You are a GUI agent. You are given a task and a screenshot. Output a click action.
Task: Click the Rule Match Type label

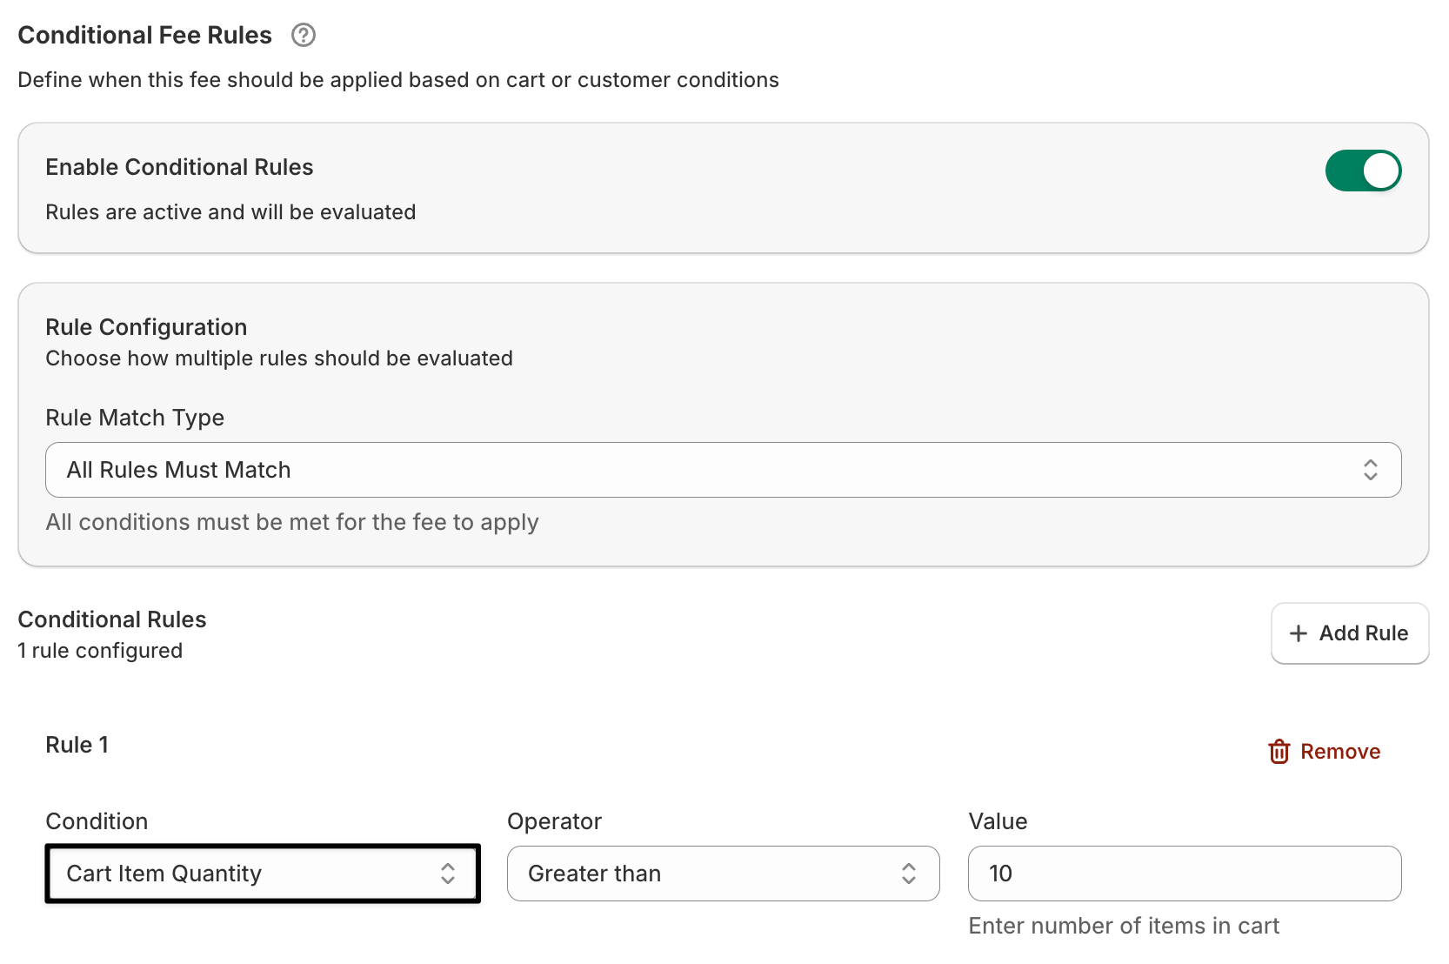135,418
